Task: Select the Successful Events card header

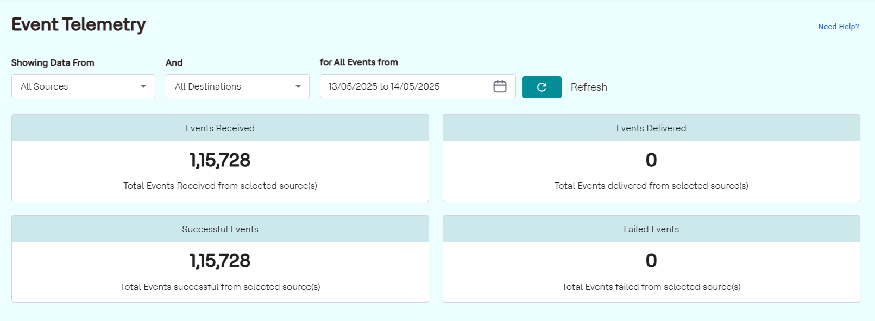Action: [220, 229]
